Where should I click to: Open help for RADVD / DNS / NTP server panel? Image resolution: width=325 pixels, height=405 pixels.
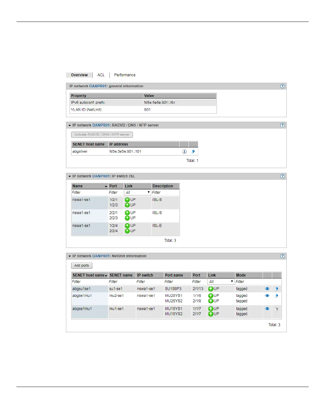282,125
